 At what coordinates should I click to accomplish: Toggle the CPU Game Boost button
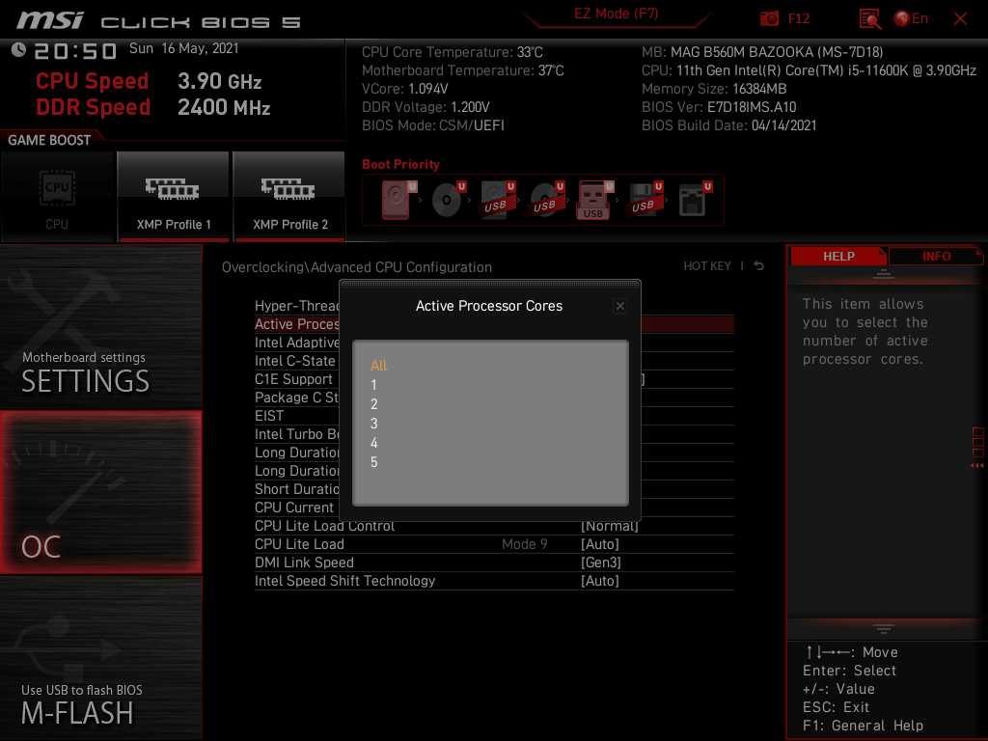pyautogui.click(x=57, y=197)
